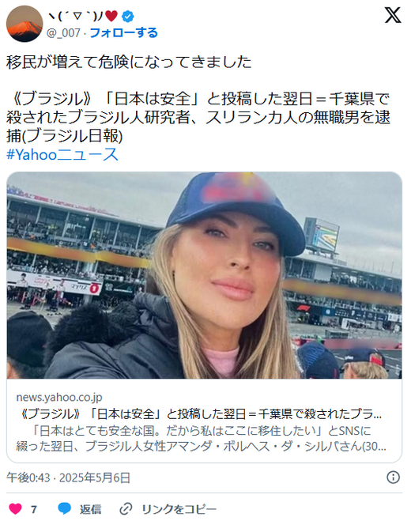Image resolution: width=411 pixels, height=521 pixels.
Task: Click the blue verified badge
Action: pyautogui.click(x=127, y=16)
